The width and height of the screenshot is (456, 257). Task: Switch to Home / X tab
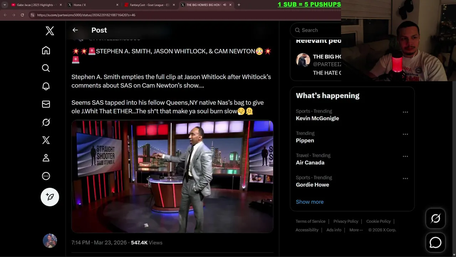[93, 5]
